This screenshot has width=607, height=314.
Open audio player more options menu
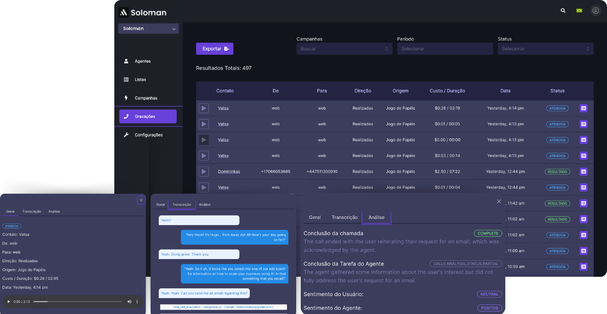pyautogui.click(x=137, y=301)
